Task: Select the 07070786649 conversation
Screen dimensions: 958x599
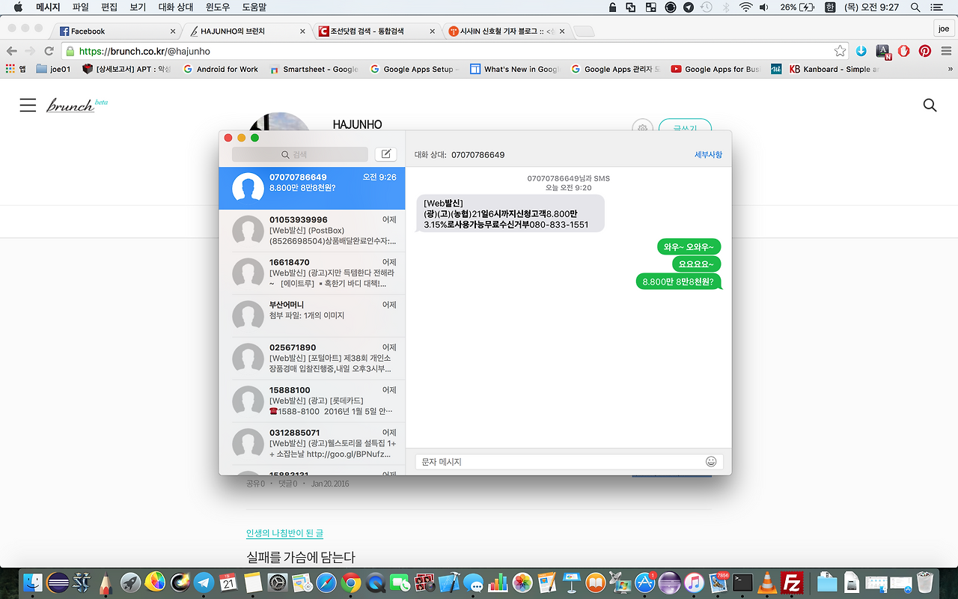Action: [312, 188]
